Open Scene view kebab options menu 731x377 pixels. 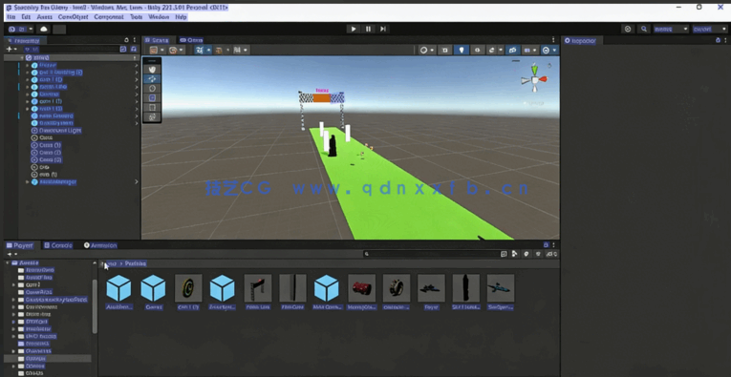553,40
